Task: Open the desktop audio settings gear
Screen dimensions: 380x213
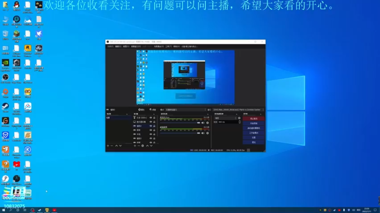Action: 208,133
